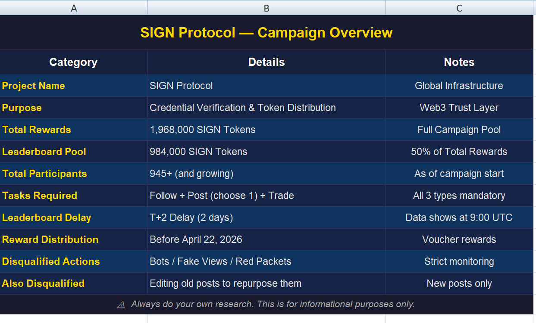Select the column C header
The height and width of the screenshot is (323, 536).
[x=459, y=8]
